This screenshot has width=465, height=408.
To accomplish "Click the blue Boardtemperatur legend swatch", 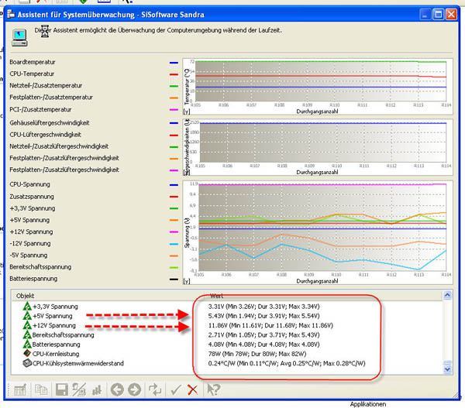I will (174, 63).
